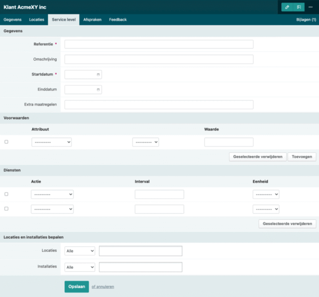Click the pencil edit icon in header
This screenshot has width=319, height=297.
click(x=287, y=7)
